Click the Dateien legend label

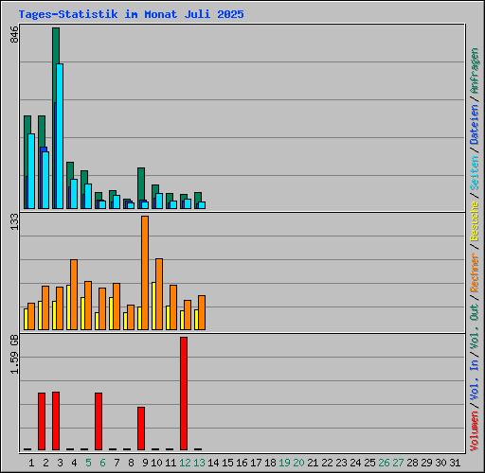pos(475,124)
